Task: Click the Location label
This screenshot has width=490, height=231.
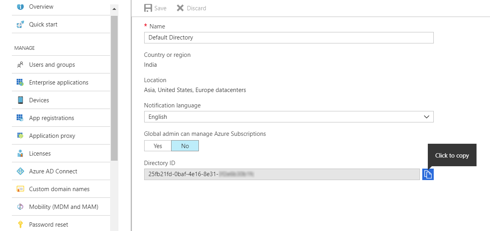Action: [155, 80]
